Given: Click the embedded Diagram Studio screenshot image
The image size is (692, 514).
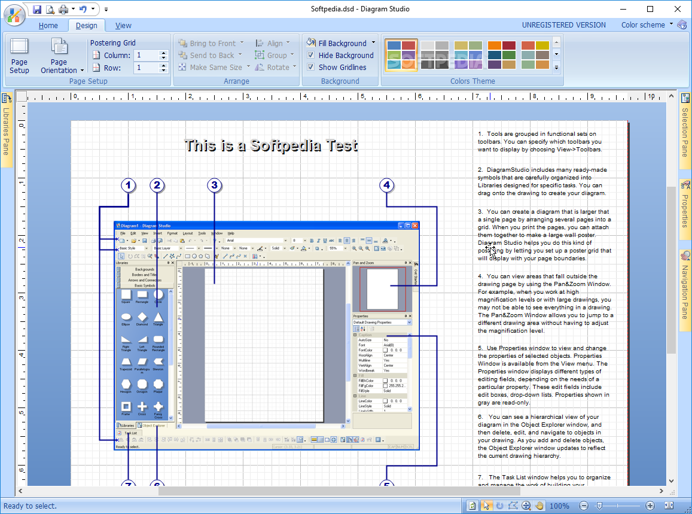Looking at the screenshot, I should tap(267, 336).
